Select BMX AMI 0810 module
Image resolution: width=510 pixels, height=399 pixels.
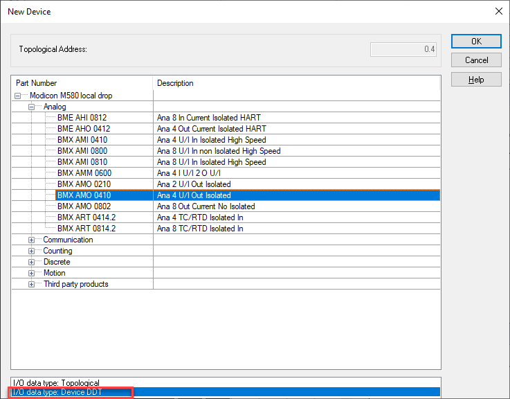pos(82,162)
